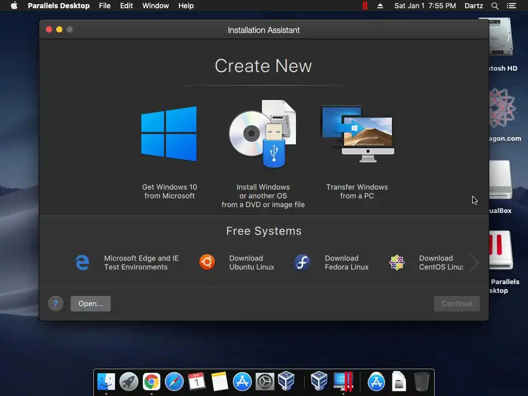Click the Fedora logo icon

coord(302,262)
